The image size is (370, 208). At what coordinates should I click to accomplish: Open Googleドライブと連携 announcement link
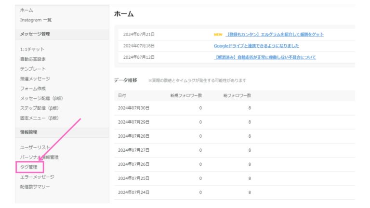(x=256, y=46)
